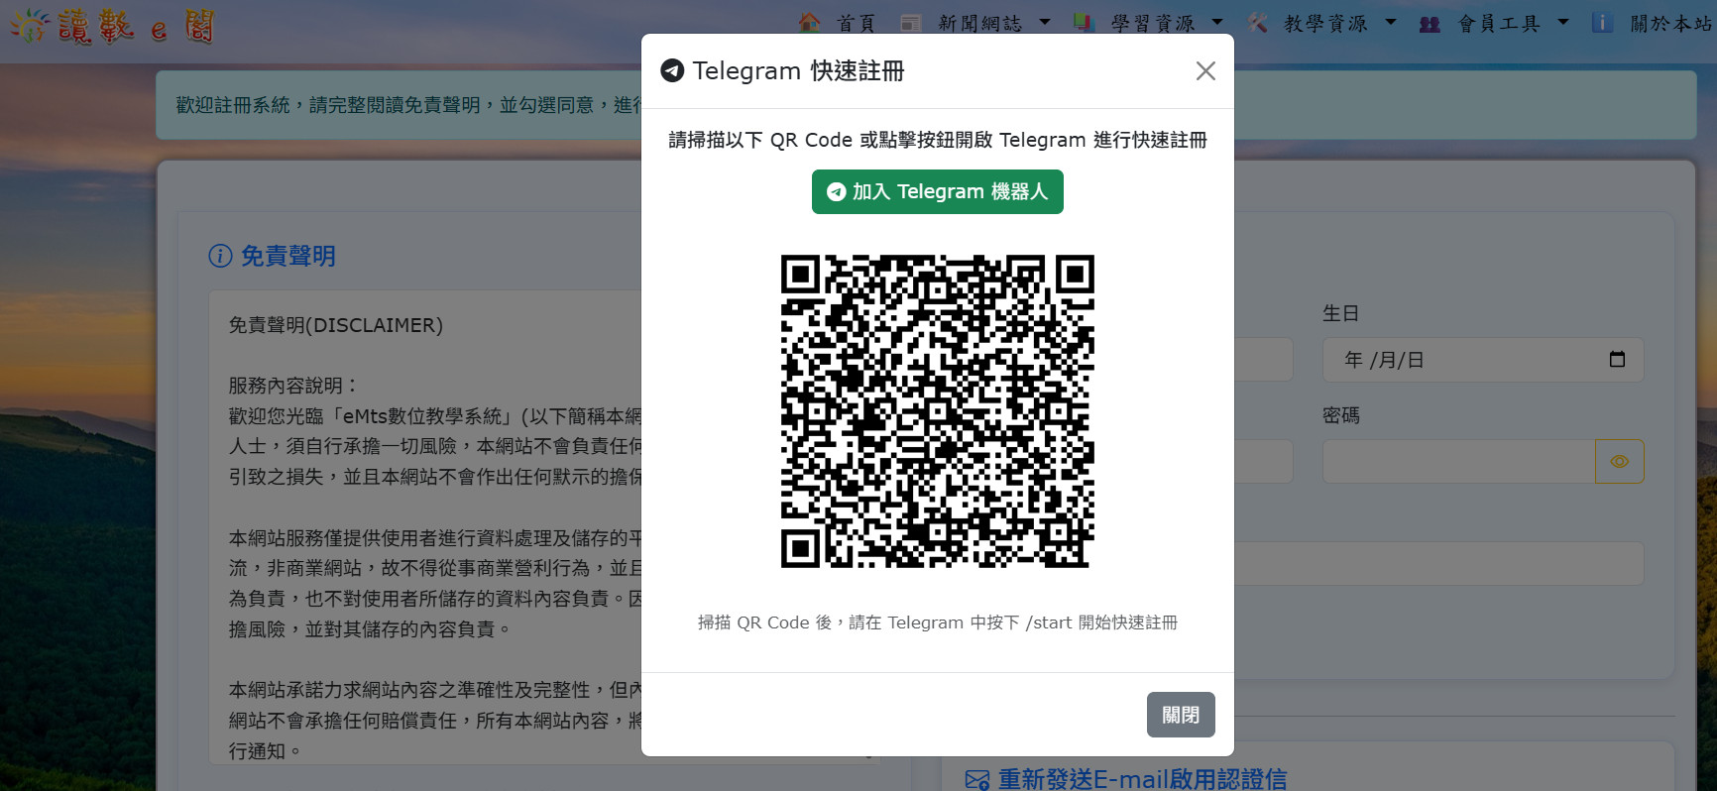Click the Telegram QR code image
Screen dimensions: 1717x791
[937, 411]
